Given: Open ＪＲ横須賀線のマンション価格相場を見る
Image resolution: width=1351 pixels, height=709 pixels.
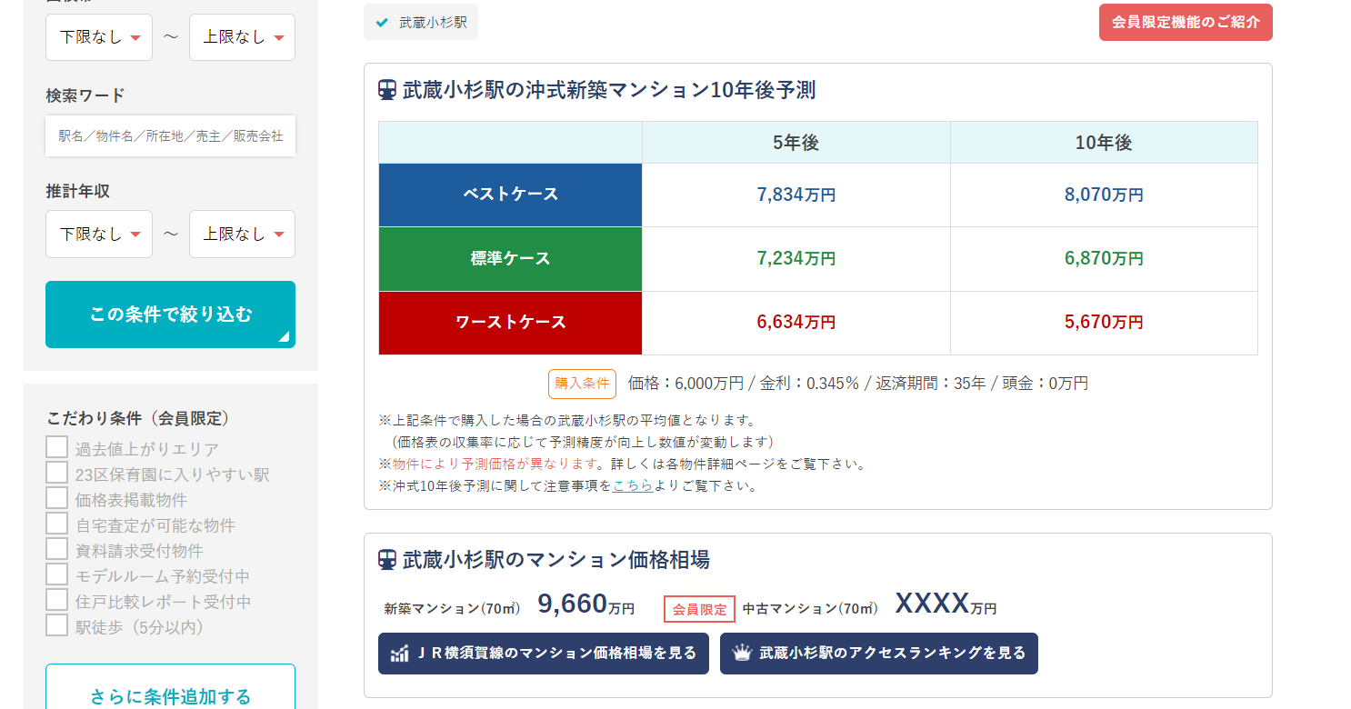Looking at the screenshot, I should (x=544, y=654).
